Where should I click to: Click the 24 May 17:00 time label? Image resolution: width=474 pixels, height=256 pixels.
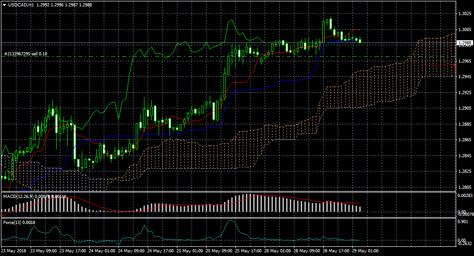[160, 251]
